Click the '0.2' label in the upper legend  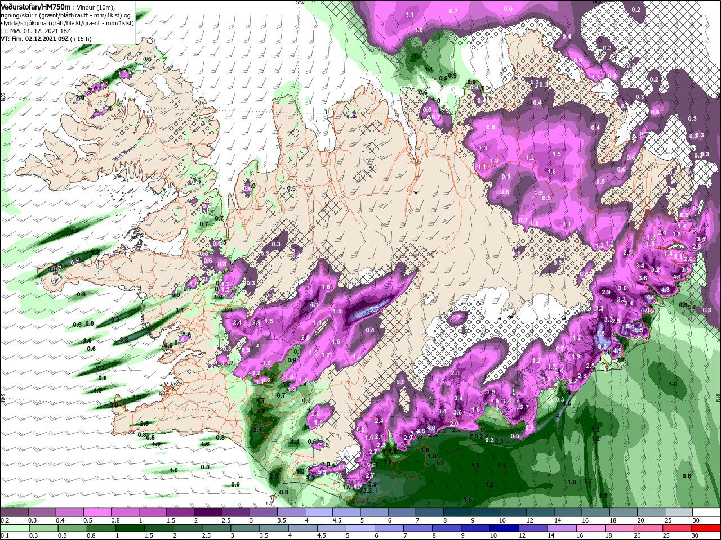(x=4, y=521)
